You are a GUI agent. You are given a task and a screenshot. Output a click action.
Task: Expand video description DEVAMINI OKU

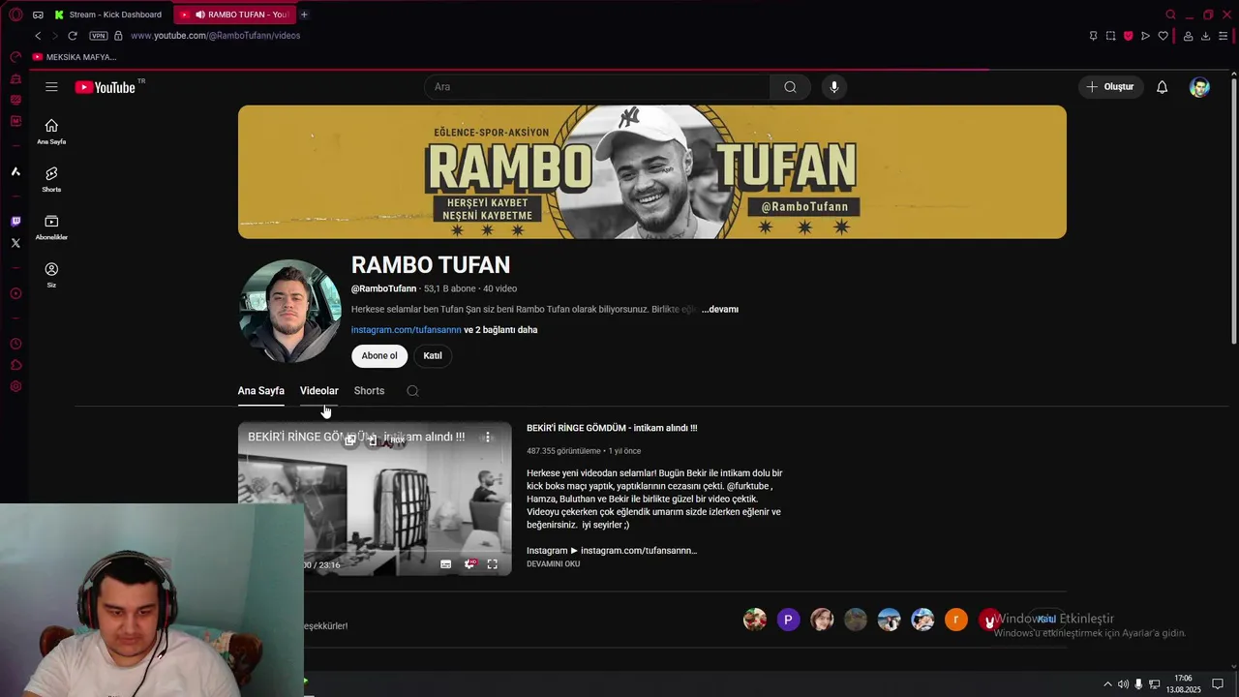point(553,564)
